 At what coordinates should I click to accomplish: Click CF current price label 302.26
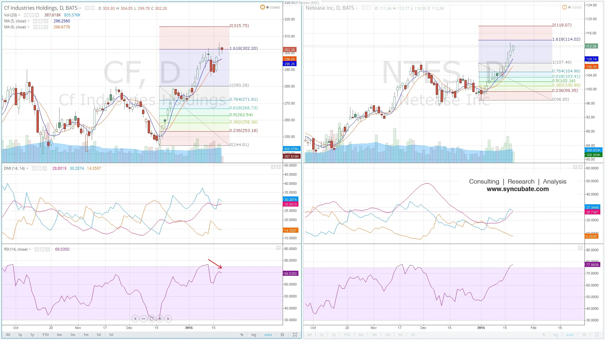coord(290,50)
